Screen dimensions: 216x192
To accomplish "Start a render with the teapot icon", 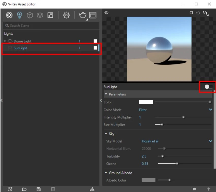I will click(x=82, y=15).
